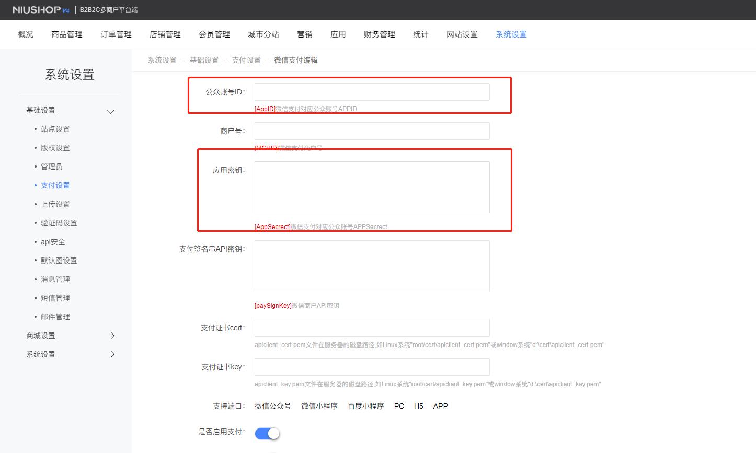The height and width of the screenshot is (453, 756).
Task: Expand the 系统设置 sidebar section
Action: tap(112, 354)
